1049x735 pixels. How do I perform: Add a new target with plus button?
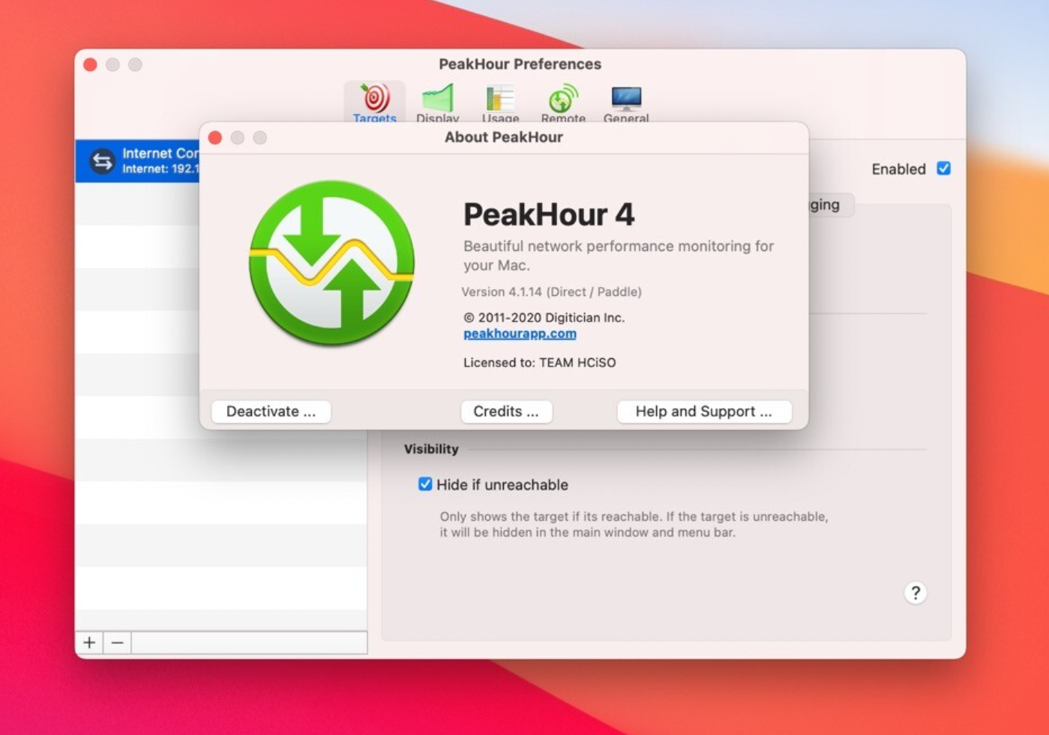point(89,643)
